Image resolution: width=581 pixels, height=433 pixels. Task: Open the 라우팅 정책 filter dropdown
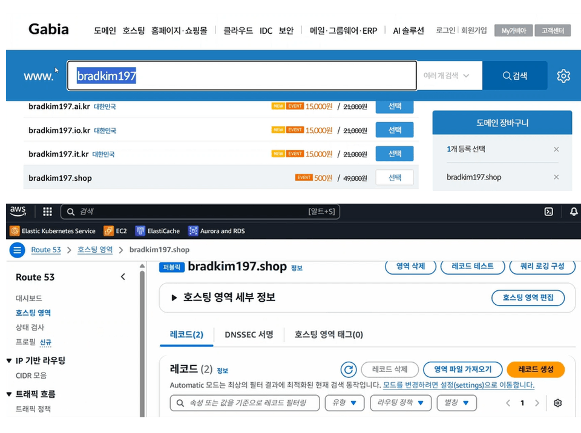[401, 403]
